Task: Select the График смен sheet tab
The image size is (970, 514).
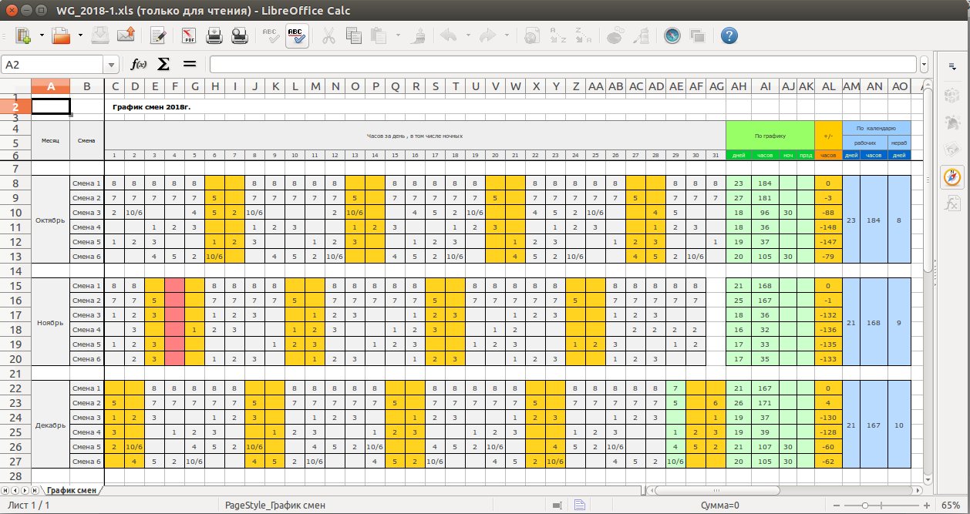Action: [72, 490]
